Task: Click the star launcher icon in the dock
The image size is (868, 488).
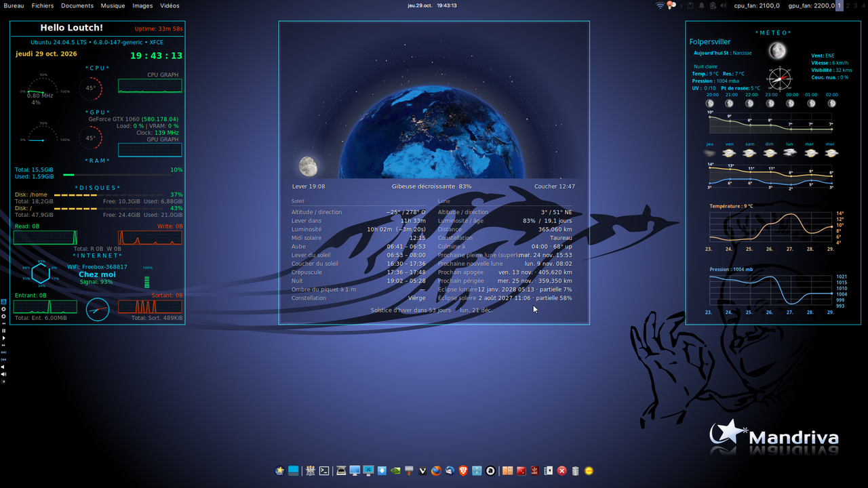Action: (x=279, y=470)
